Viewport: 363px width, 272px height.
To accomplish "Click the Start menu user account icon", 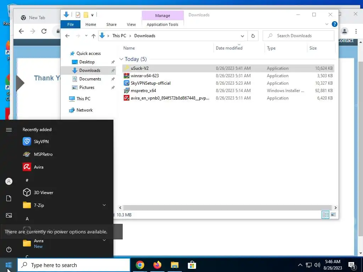I will click(9, 181).
